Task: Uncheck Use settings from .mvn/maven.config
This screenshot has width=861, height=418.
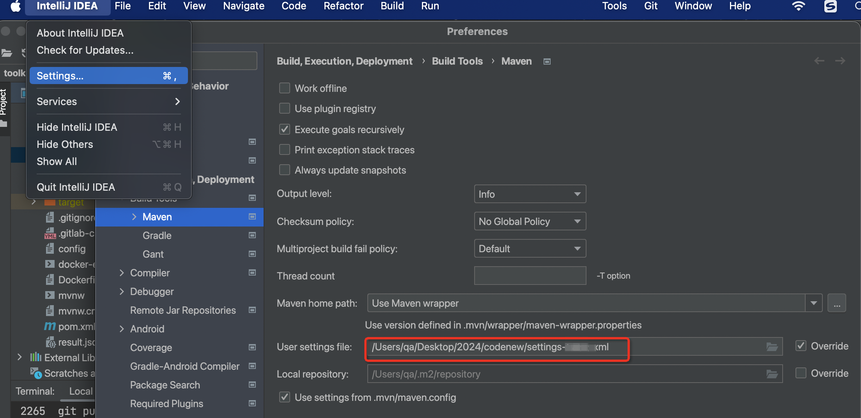Action: (285, 397)
